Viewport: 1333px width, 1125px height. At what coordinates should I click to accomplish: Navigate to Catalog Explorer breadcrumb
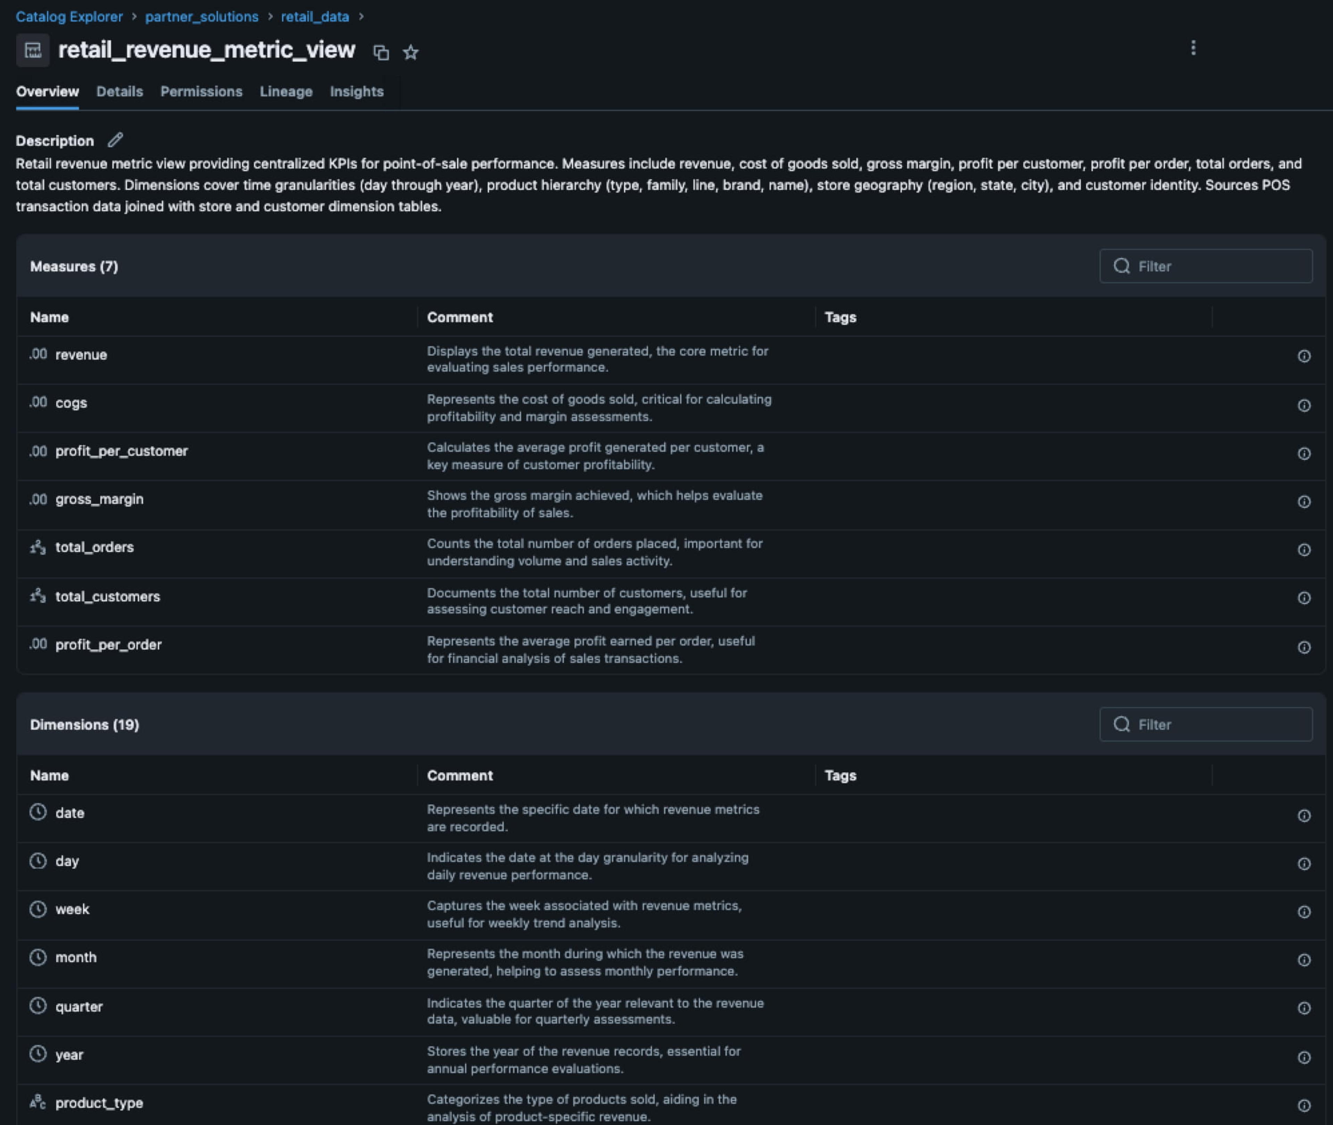pyautogui.click(x=69, y=17)
